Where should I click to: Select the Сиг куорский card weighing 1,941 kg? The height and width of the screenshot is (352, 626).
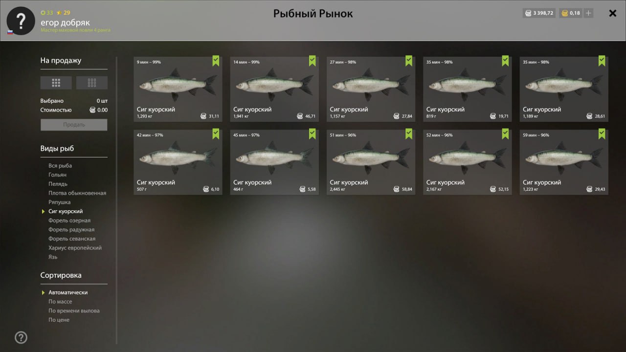tap(274, 89)
